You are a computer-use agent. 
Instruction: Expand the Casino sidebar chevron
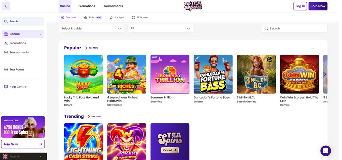tap(40, 34)
